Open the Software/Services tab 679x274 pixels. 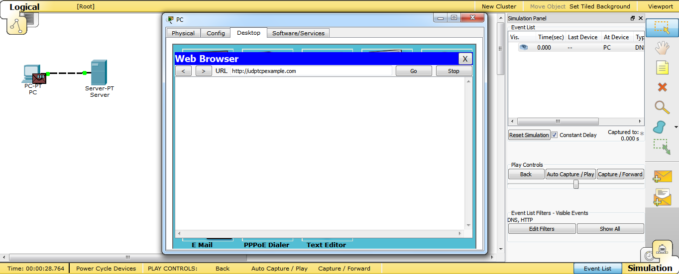[298, 33]
